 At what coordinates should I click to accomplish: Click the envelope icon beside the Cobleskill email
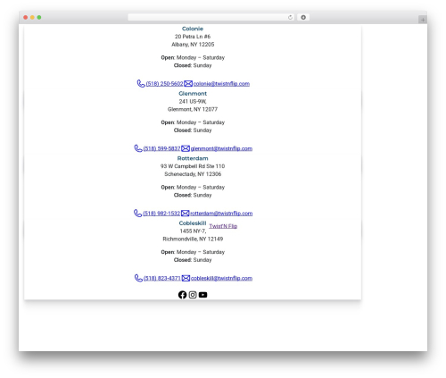[x=186, y=278]
